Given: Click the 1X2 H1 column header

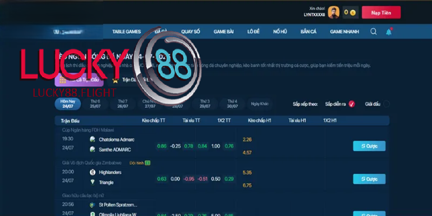Looking at the screenshot, I should click(330, 120).
